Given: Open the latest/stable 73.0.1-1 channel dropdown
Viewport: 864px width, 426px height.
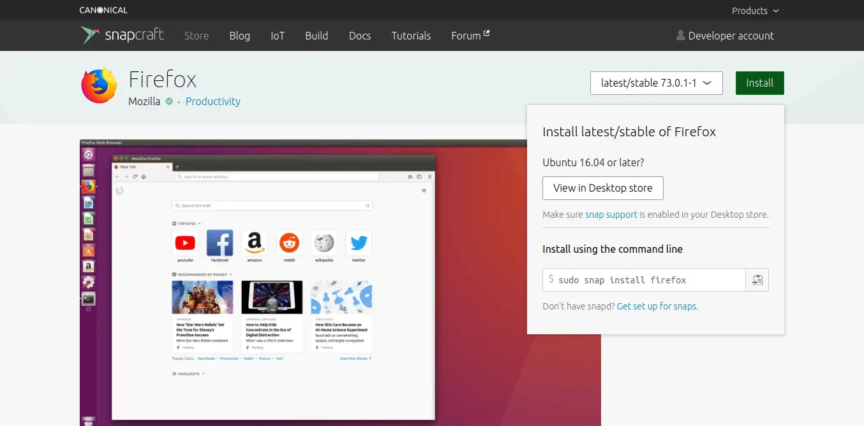Looking at the screenshot, I should click(657, 83).
